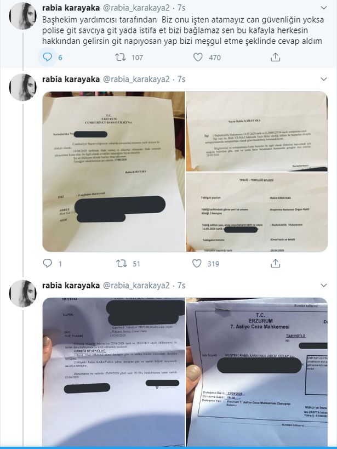Like the first tweet with 470 likes
The width and height of the screenshot is (337, 449).
(x=198, y=57)
